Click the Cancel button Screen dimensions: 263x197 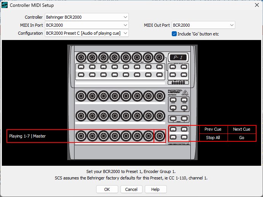(x=131, y=189)
